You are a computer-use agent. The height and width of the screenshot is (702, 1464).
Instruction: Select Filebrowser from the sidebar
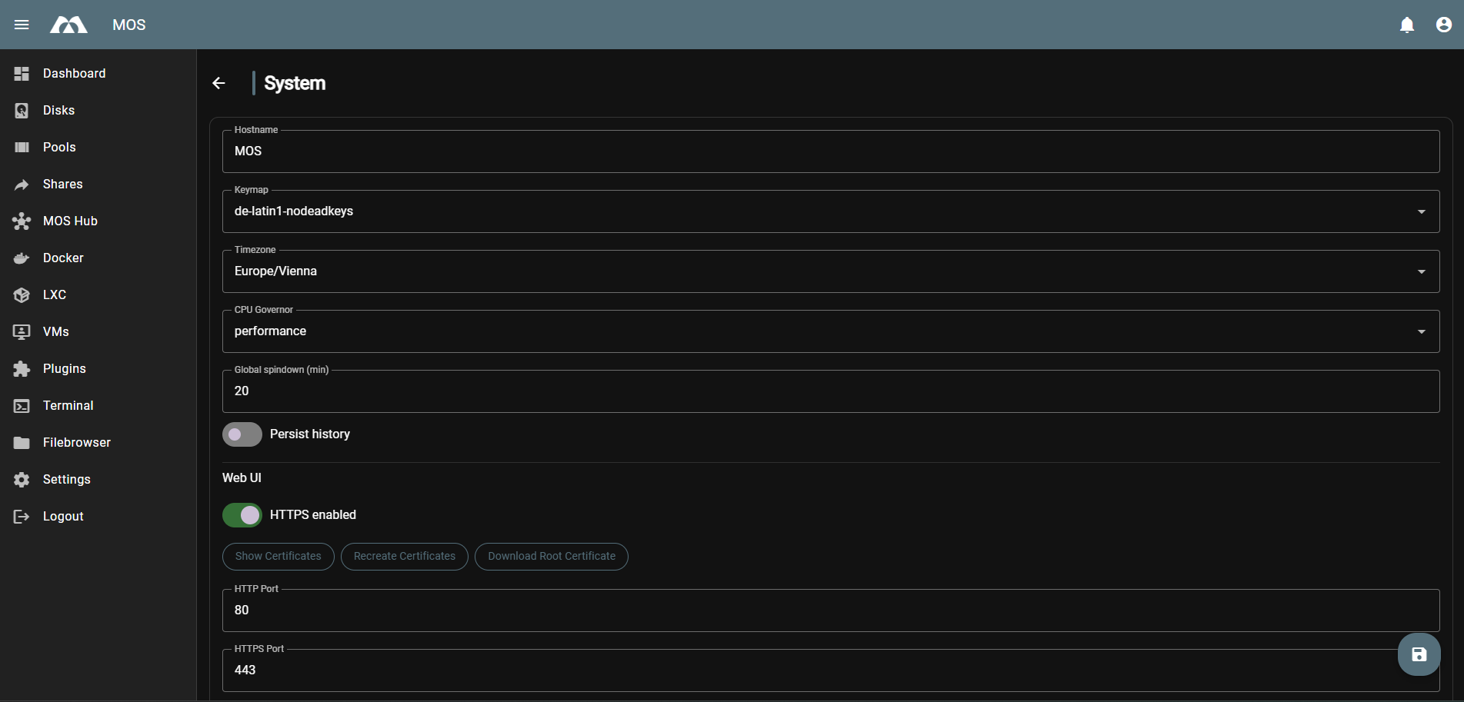pyautogui.click(x=76, y=443)
